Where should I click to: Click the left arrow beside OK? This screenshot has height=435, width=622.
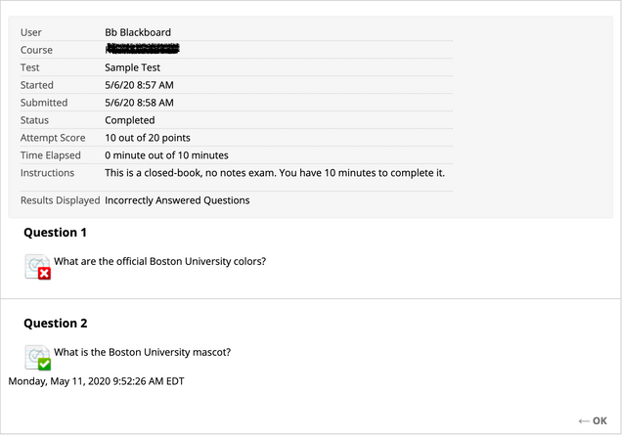(x=584, y=421)
